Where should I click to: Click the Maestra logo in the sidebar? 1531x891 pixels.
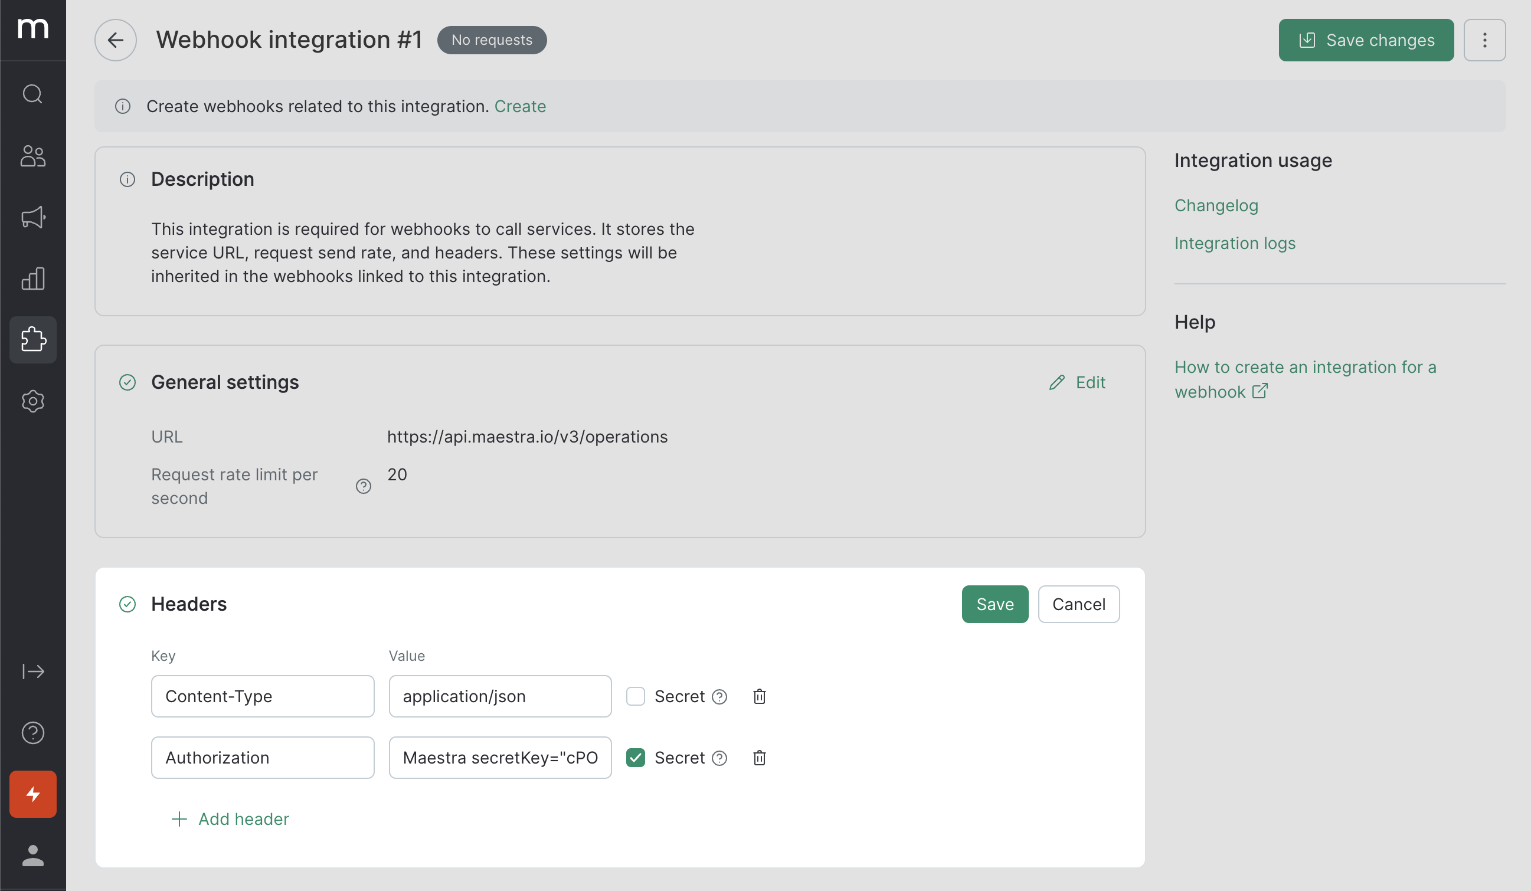tap(33, 28)
